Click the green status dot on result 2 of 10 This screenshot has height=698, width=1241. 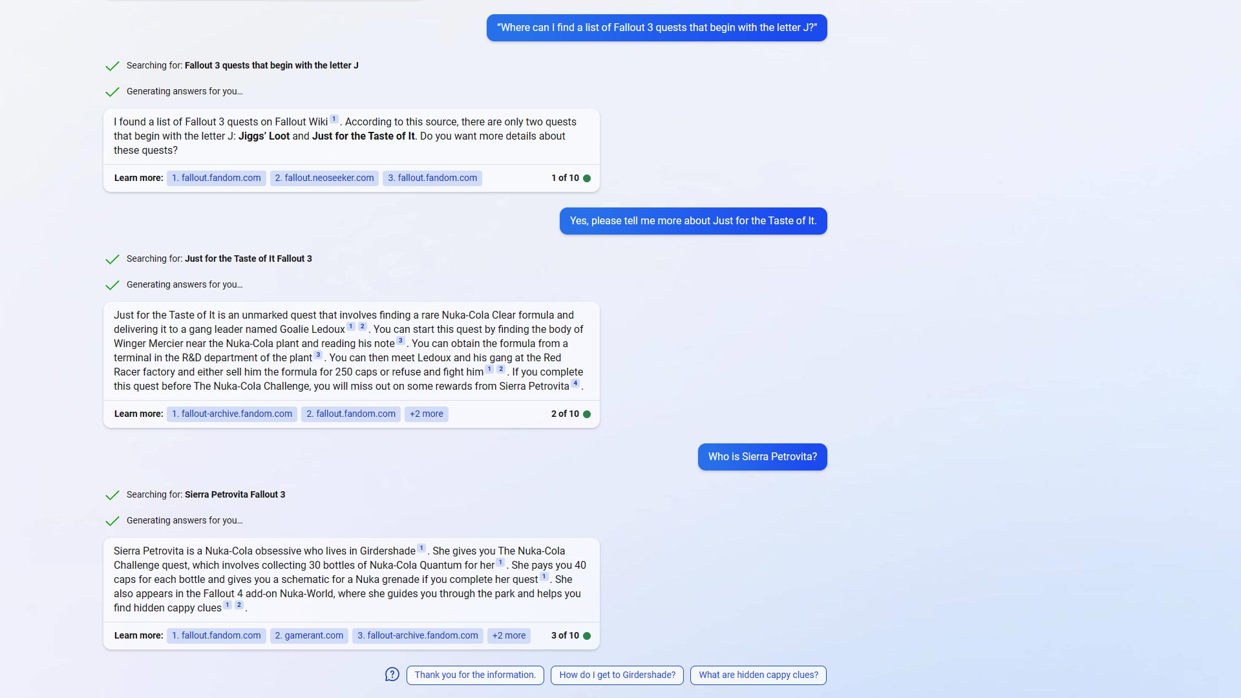(x=588, y=414)
